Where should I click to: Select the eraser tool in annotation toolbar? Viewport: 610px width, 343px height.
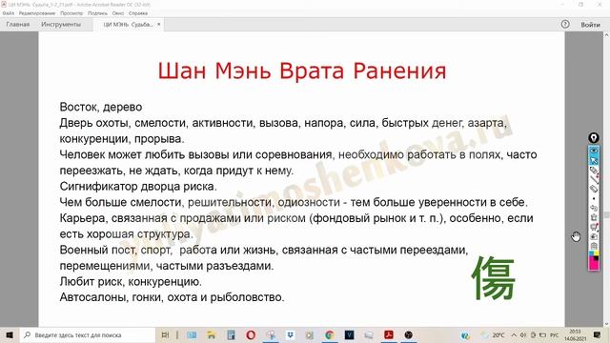coord(594,189)
